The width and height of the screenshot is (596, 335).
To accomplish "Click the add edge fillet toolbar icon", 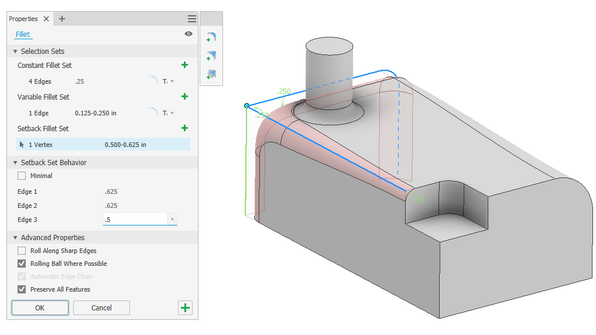I will [x=211, y=37].
